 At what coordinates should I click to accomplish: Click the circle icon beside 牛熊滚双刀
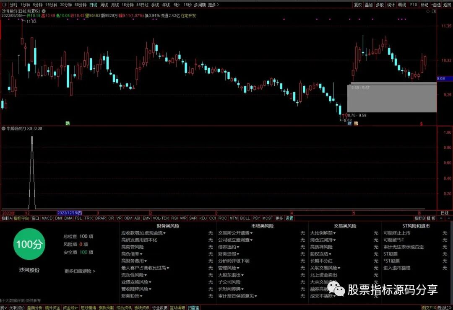pos(3,129)
